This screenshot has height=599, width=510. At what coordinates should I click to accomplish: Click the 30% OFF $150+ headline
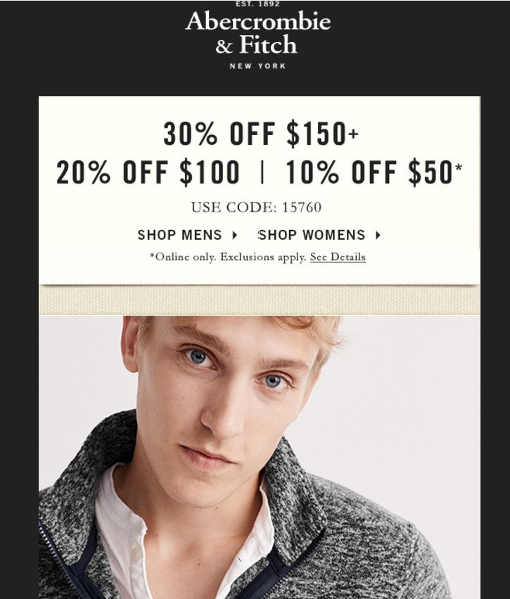tap(261, 134)
